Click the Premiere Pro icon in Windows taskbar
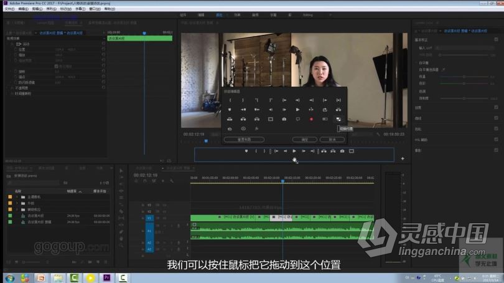 (x=107, y=277)
